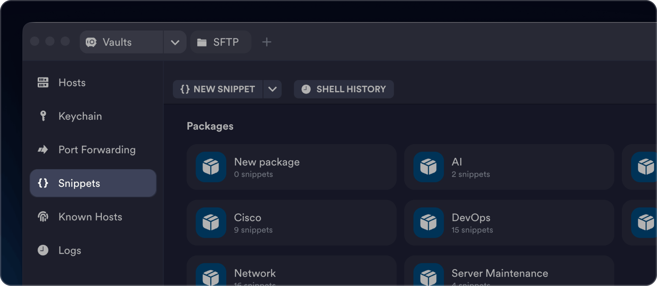Switch to the SFTP tab

(221, 42)
